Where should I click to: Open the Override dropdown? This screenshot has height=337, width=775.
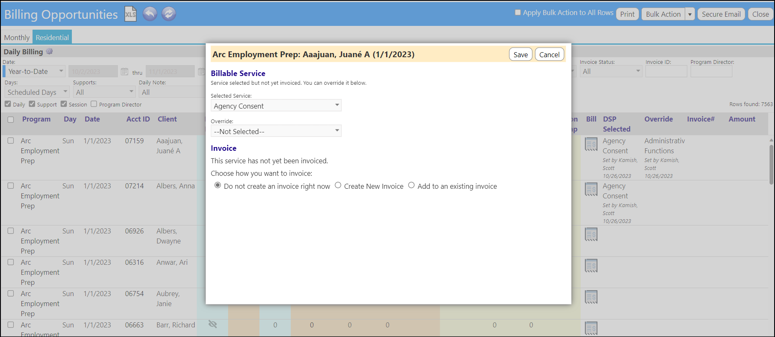click(276, 131)
